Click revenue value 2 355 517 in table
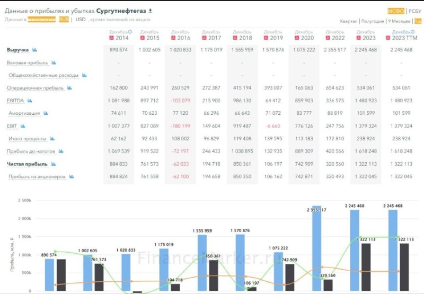 coord(335,50)
